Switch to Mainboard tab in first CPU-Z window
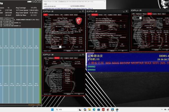 pyautogui.click(x=51, y=15)
